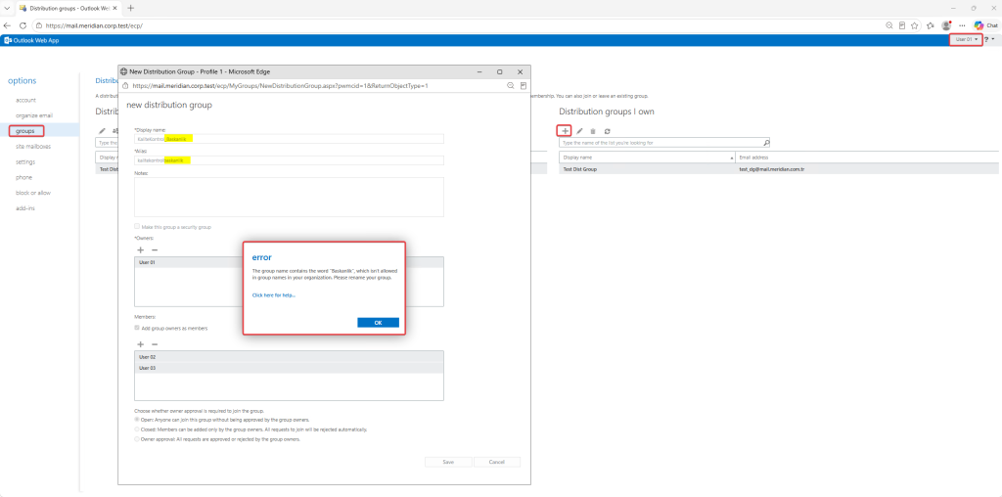Reload the main browser page
Screen dimensions: 1002x497
[23, 25]
